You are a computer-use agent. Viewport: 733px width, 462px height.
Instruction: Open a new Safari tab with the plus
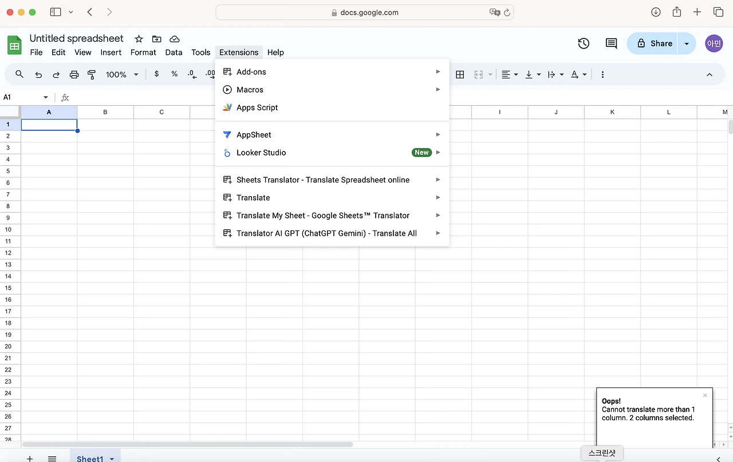pyautogui.click(x=697, y=12)
